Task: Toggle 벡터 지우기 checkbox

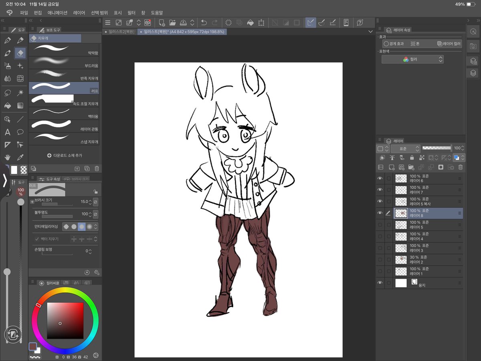Action: [x=37, y=239]
